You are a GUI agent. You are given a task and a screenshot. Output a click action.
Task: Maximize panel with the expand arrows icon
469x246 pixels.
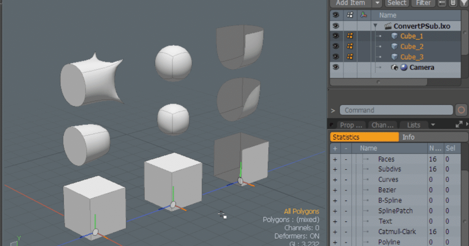coord(459,125)
